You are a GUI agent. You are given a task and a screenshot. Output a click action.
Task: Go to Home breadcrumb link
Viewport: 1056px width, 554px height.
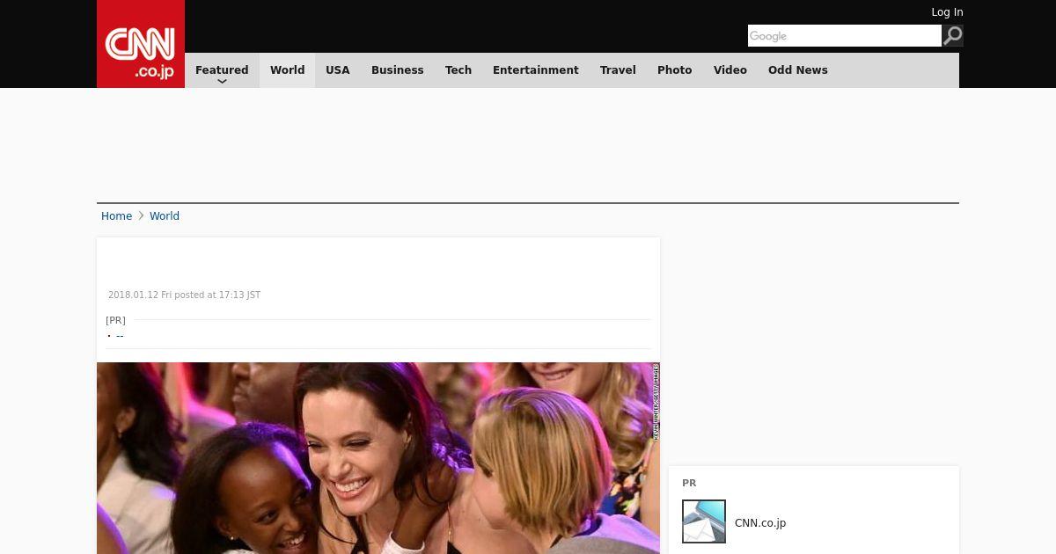point(116,216)
